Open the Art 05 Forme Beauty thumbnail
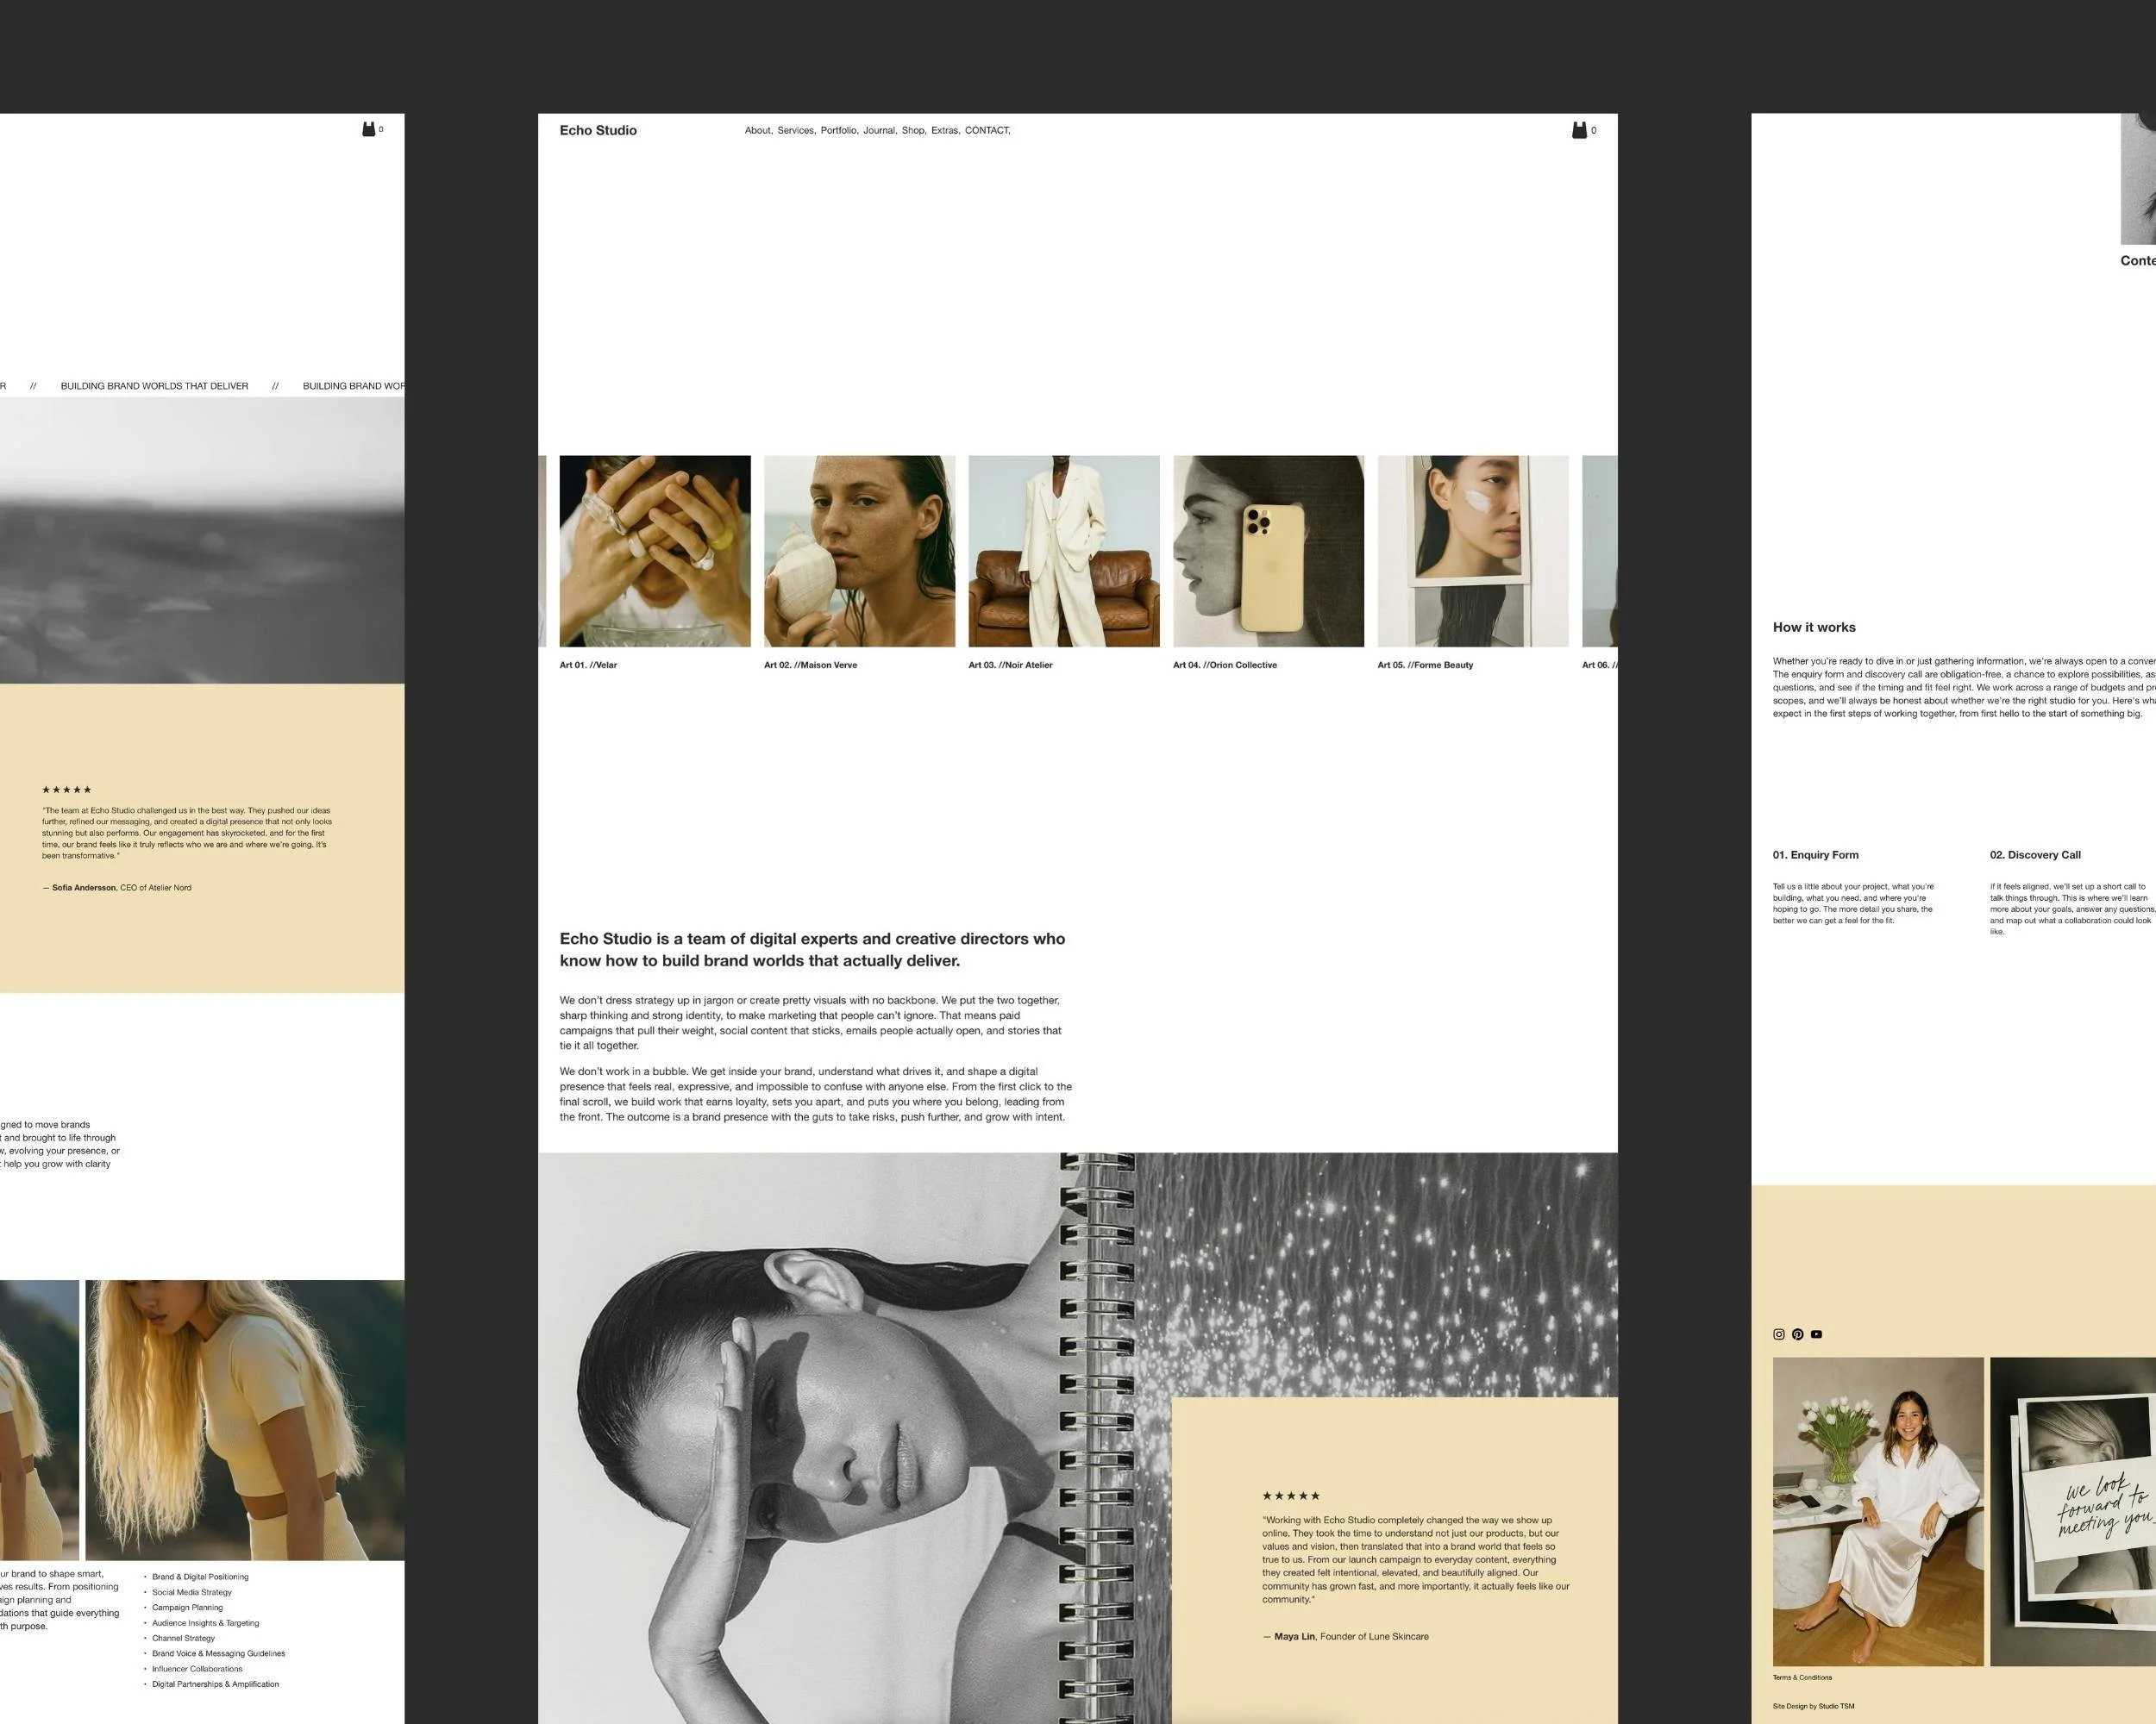The image size is (2156, 1724). click(x=1472, y=551)
